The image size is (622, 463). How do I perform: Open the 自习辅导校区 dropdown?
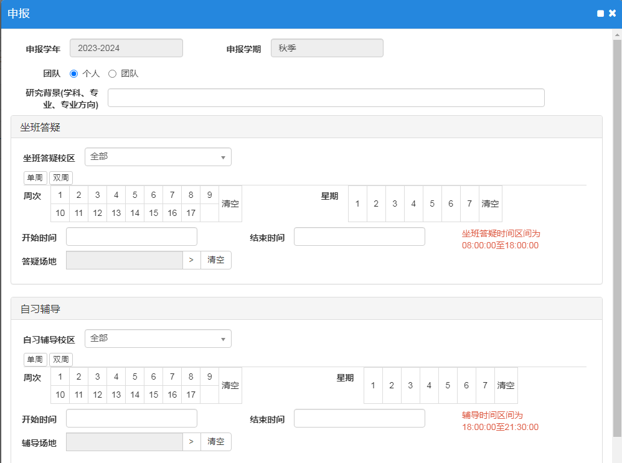(158, 339)
